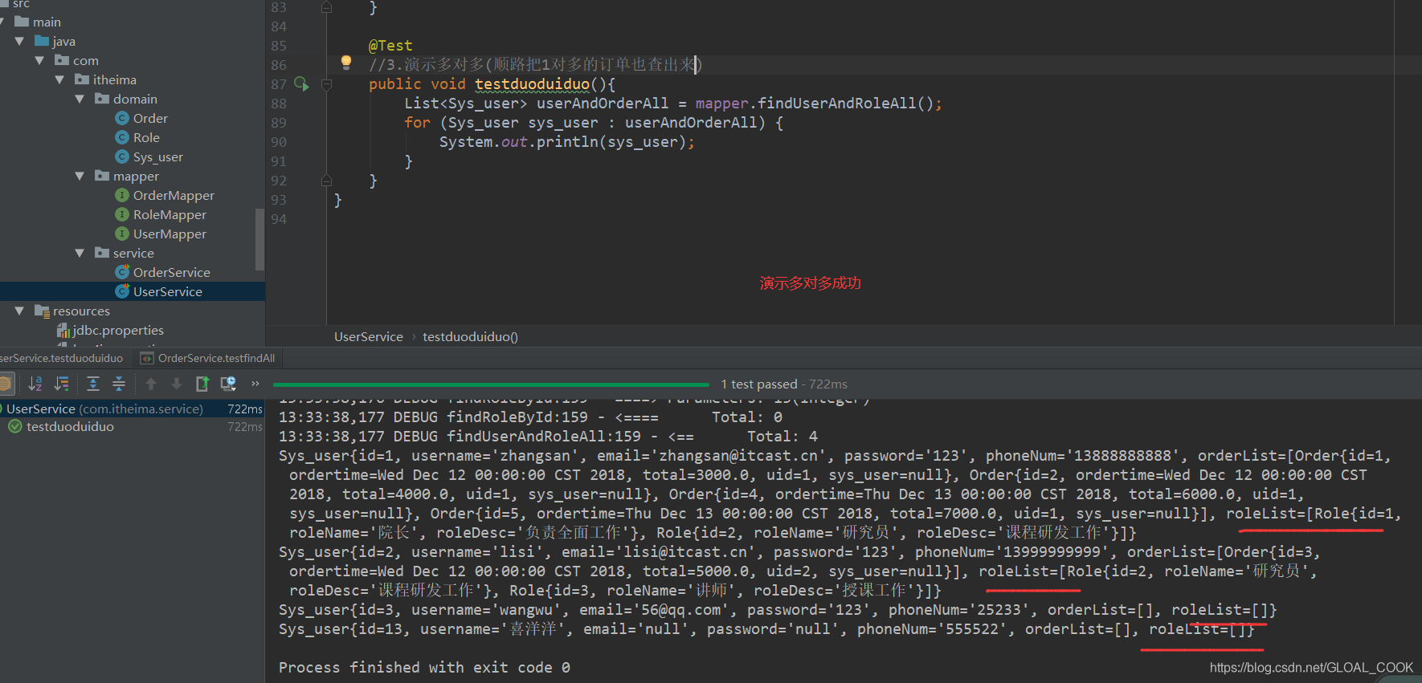Go to previous failed test arrow
1422x683 pixels.
tap(151, 384)
